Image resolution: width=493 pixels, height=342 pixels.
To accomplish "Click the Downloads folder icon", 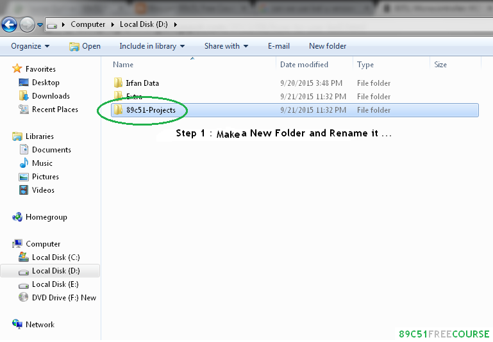I will tap(24, 95).
